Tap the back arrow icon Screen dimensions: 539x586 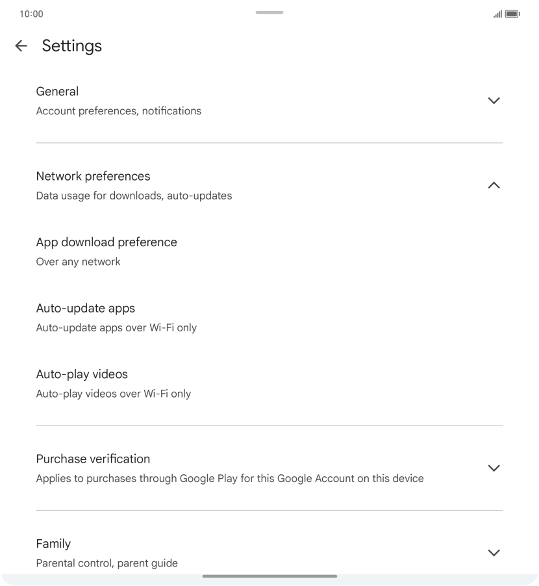pos(21,45)
